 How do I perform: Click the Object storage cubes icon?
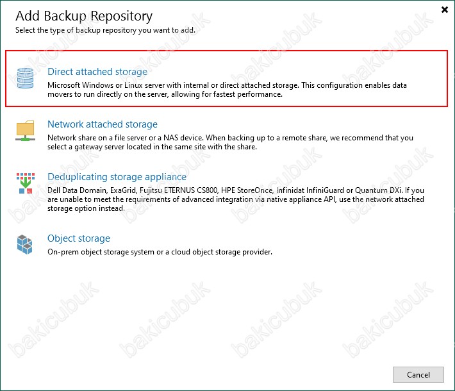(25, 244)
